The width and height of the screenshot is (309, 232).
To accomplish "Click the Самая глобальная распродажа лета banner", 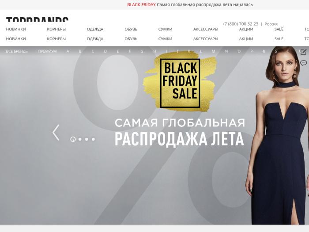I will [x=180, y=133].
